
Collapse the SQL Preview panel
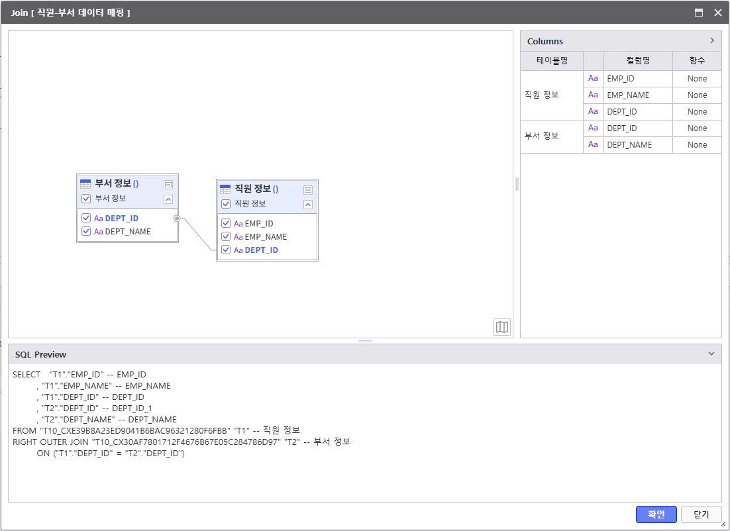point(711,354)
